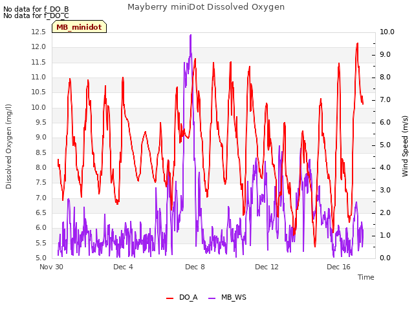Toggle the MB_WS legend entry
Image resolution: width=414 pixels, height=310 pixels.
[227, 298]
